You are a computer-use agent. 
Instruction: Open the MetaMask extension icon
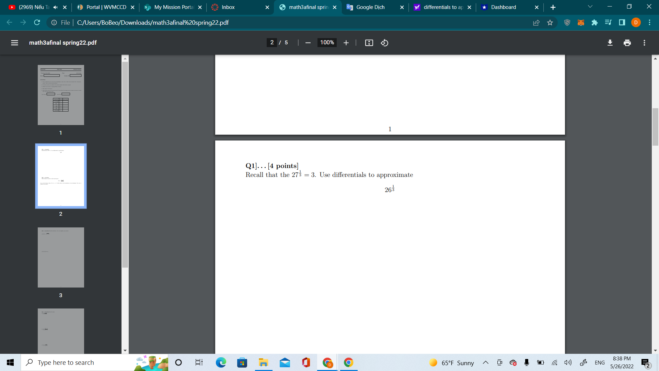pos(581,22)
